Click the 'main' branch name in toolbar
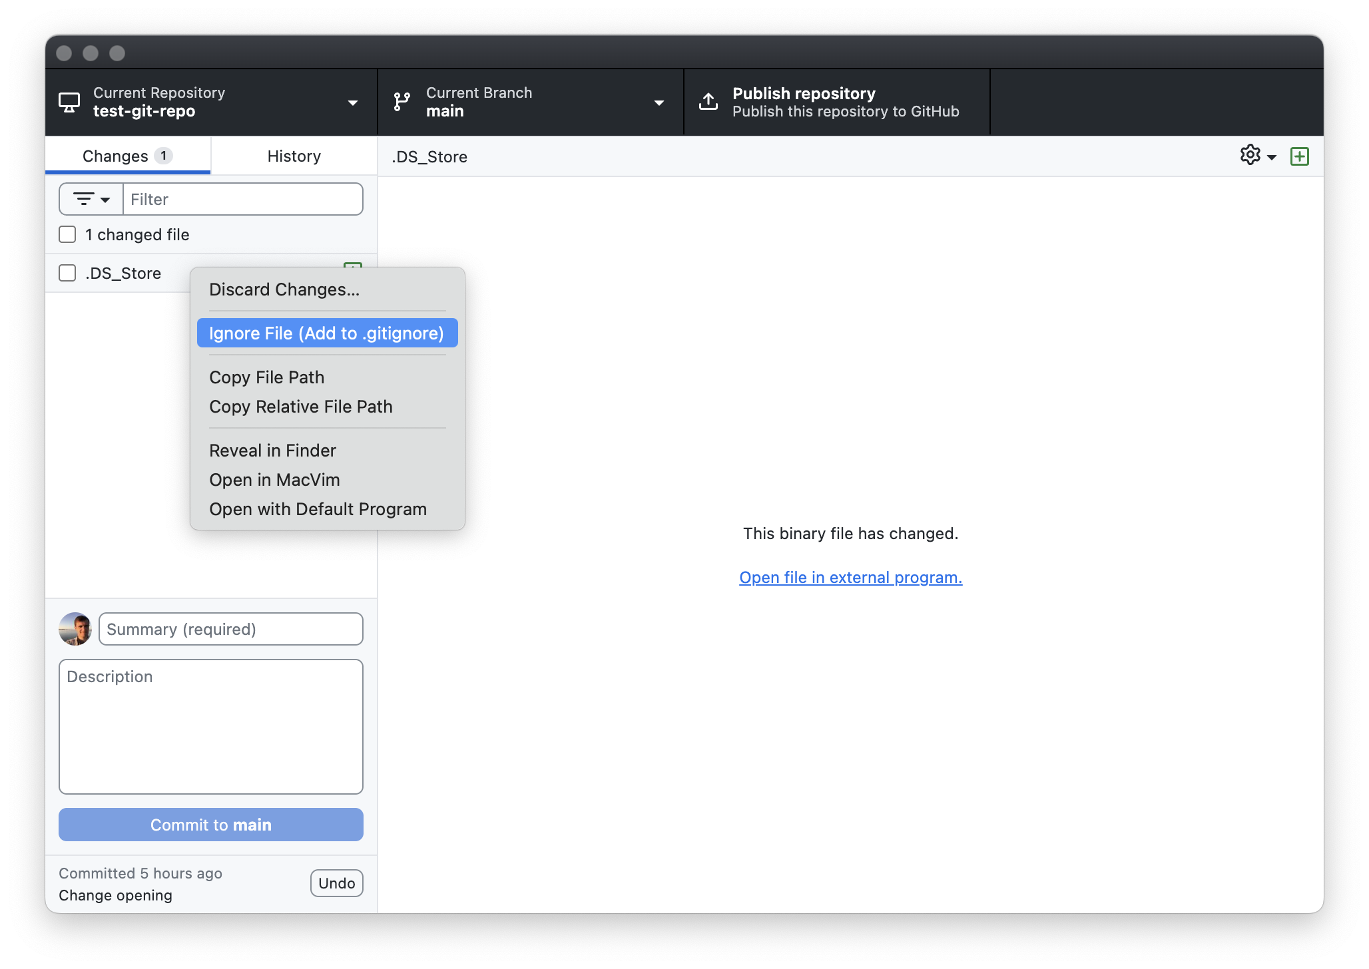The height and width of the screenshot is (969, 1369). [x=445, y=111]
